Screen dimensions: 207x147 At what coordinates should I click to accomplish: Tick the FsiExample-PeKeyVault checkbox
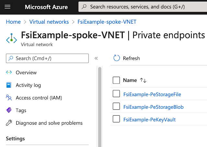(x=116, y=119)
